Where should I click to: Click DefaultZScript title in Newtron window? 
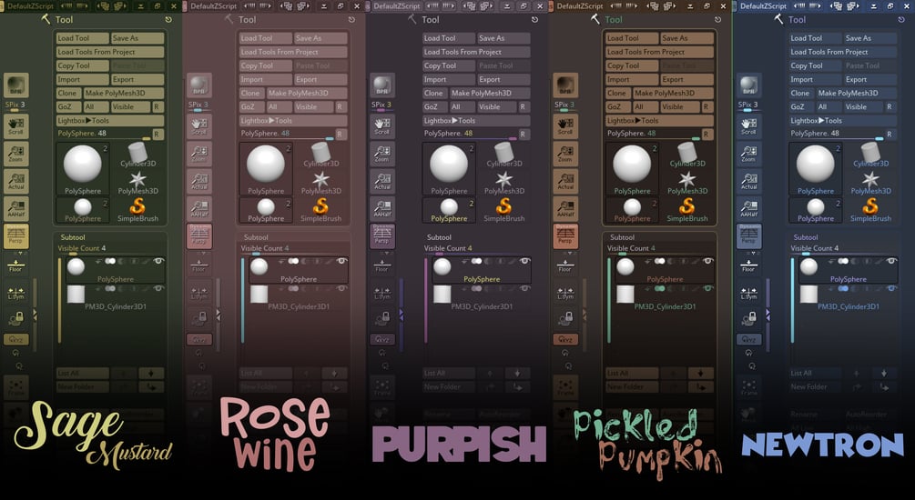(763, 5)
